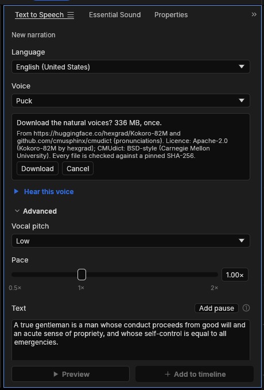Switch to the Essential Sound tab
Viewport: 264px width, 390px height.
[x=115, y=15]
